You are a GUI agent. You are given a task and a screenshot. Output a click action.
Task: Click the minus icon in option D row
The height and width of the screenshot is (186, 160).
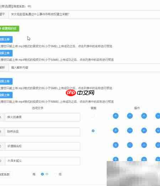[130, 159]
